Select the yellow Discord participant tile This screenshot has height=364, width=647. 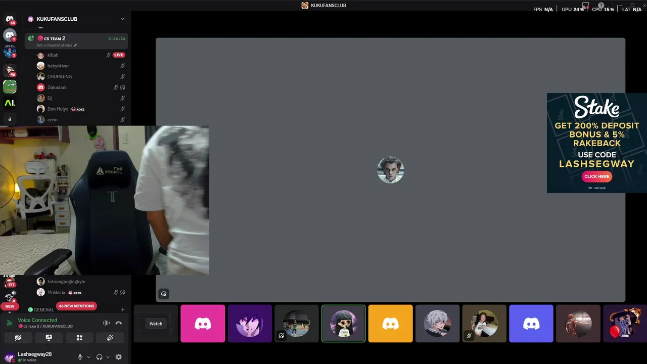tap(390, 324)
